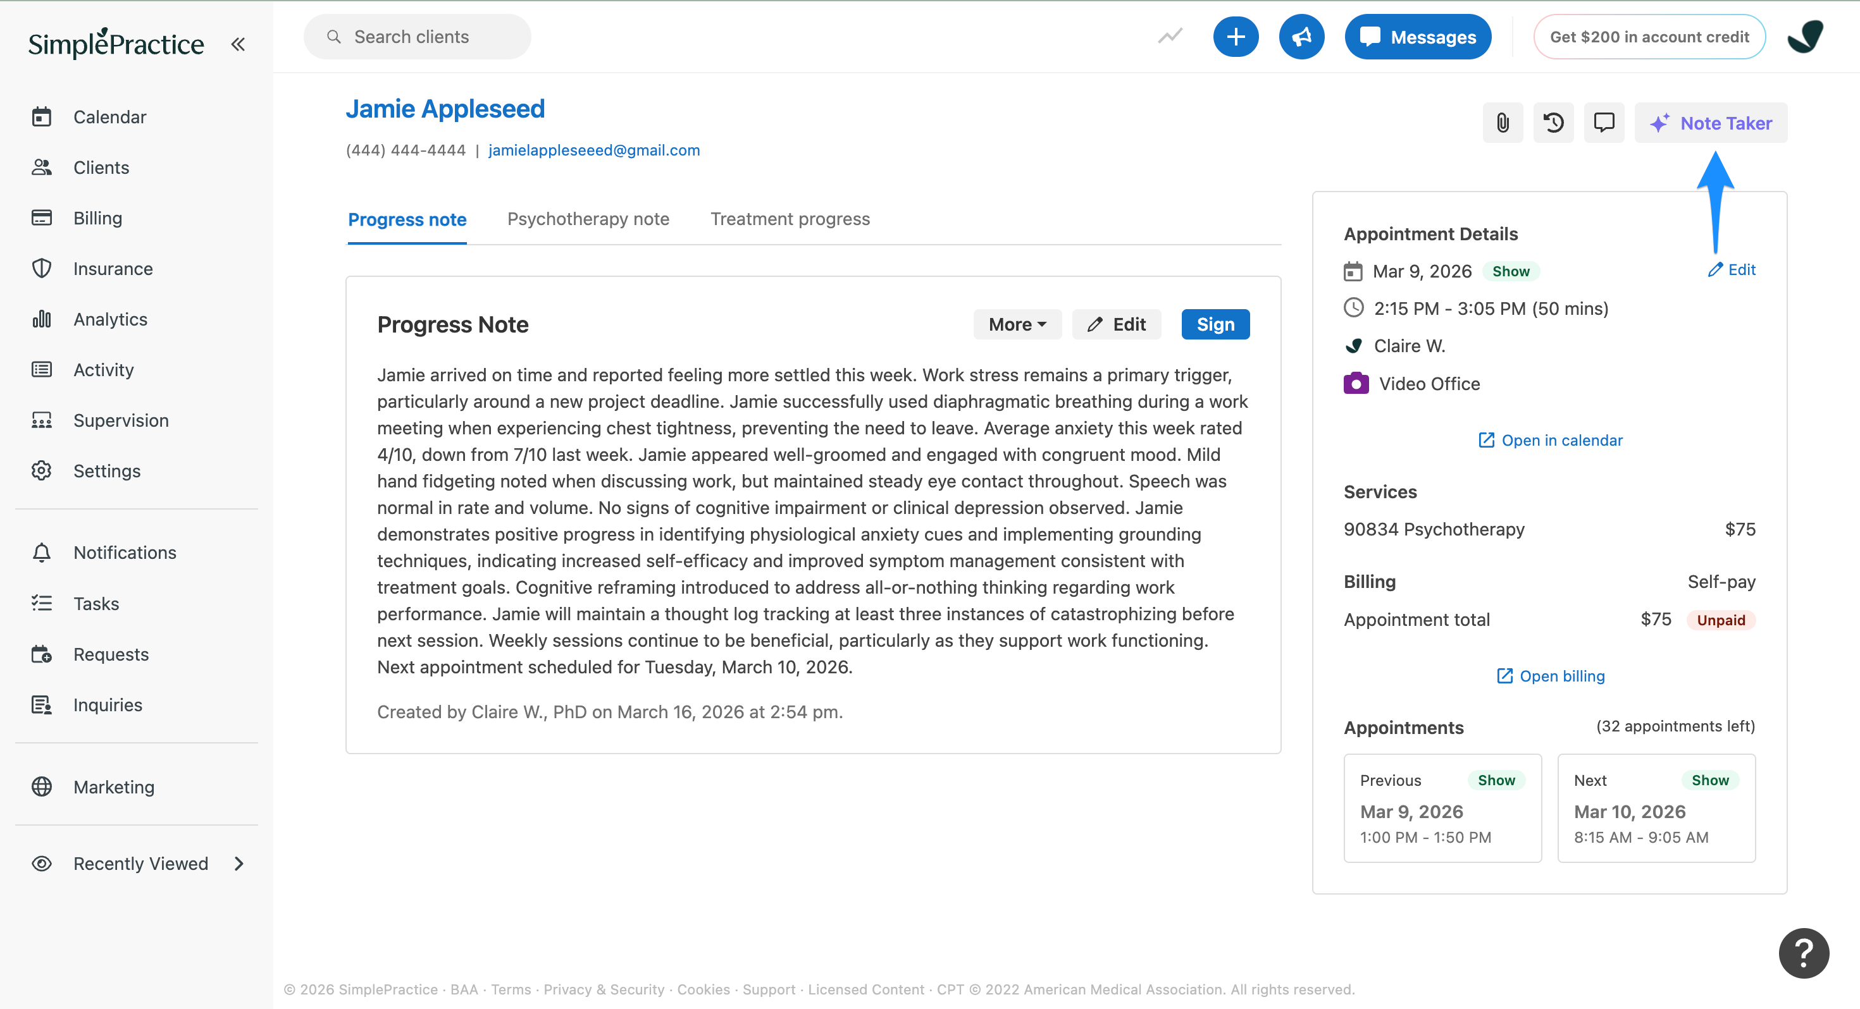Open billing link in appointment panel
Screen dimensions: 1860x1009
click(1550, 676)
